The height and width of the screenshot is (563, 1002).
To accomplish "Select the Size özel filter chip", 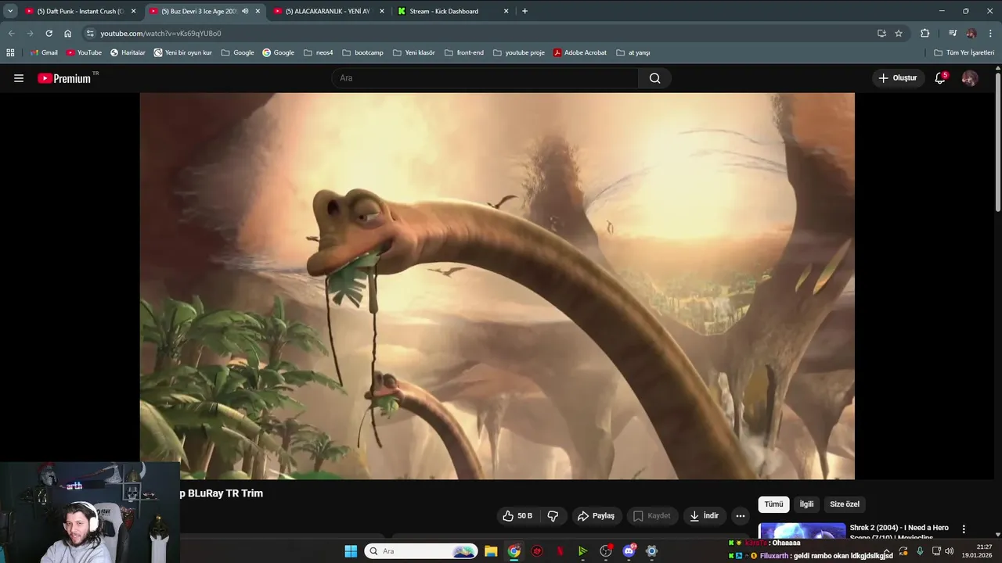I will (845, 504).
